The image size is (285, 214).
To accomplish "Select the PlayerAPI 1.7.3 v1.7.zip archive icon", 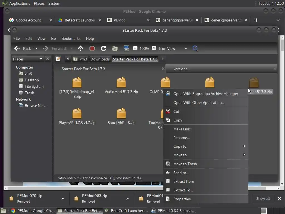I will tap(77, 113).
